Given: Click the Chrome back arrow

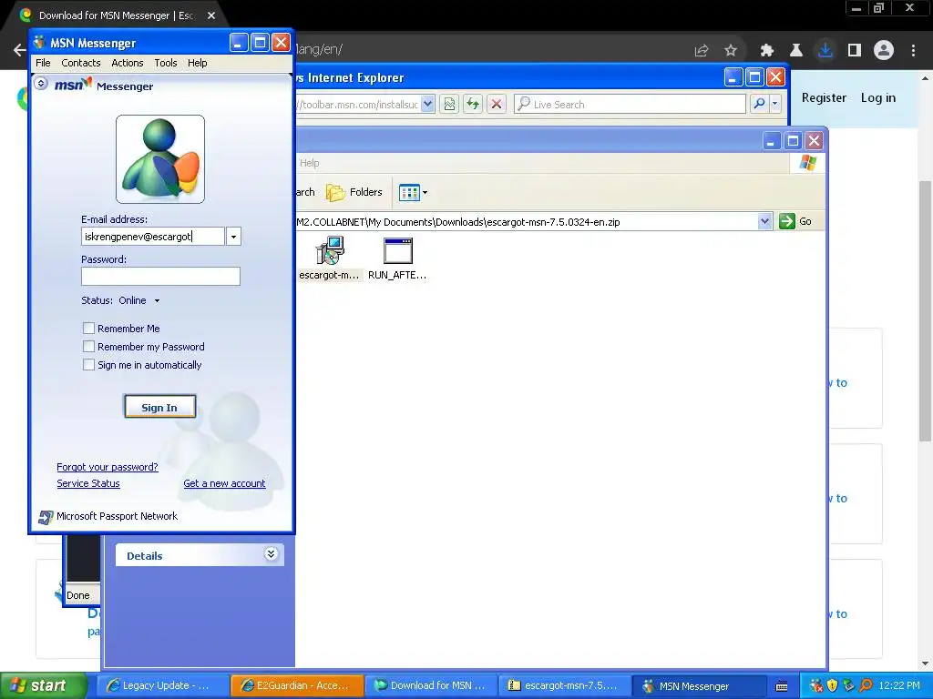Looking at the screenshot, I should click(x=19, y=50).
